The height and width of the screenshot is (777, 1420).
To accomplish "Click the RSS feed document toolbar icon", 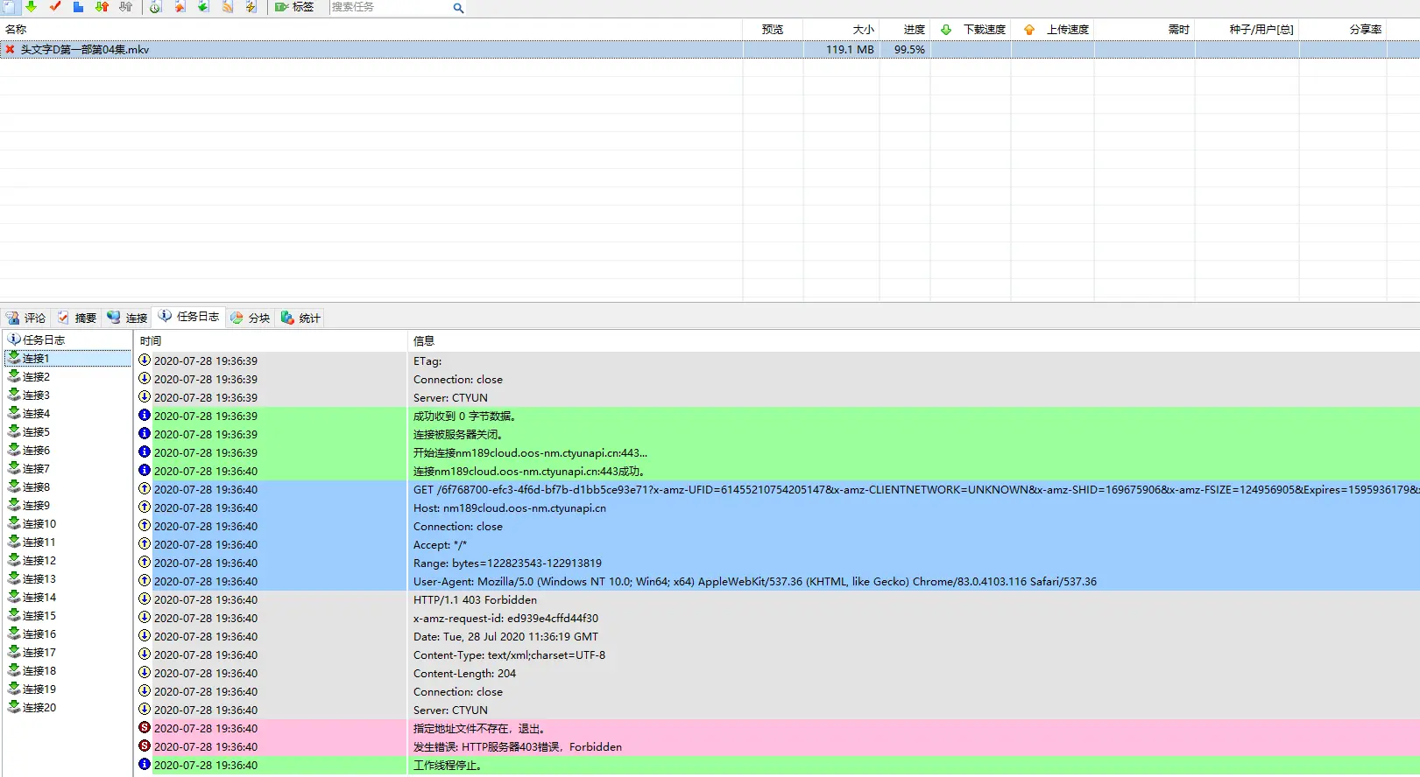I will point(227,6).
